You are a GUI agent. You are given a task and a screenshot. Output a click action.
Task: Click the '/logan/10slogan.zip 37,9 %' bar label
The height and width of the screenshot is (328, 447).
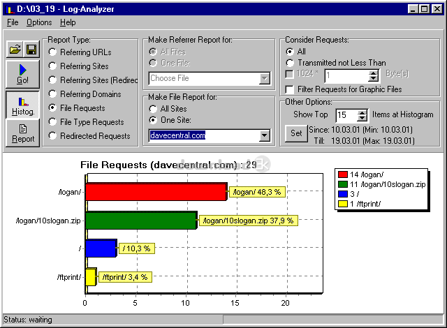(249, 221)
